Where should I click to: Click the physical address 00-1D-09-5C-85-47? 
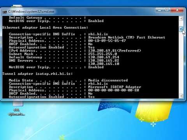click(x=107, y=41)
